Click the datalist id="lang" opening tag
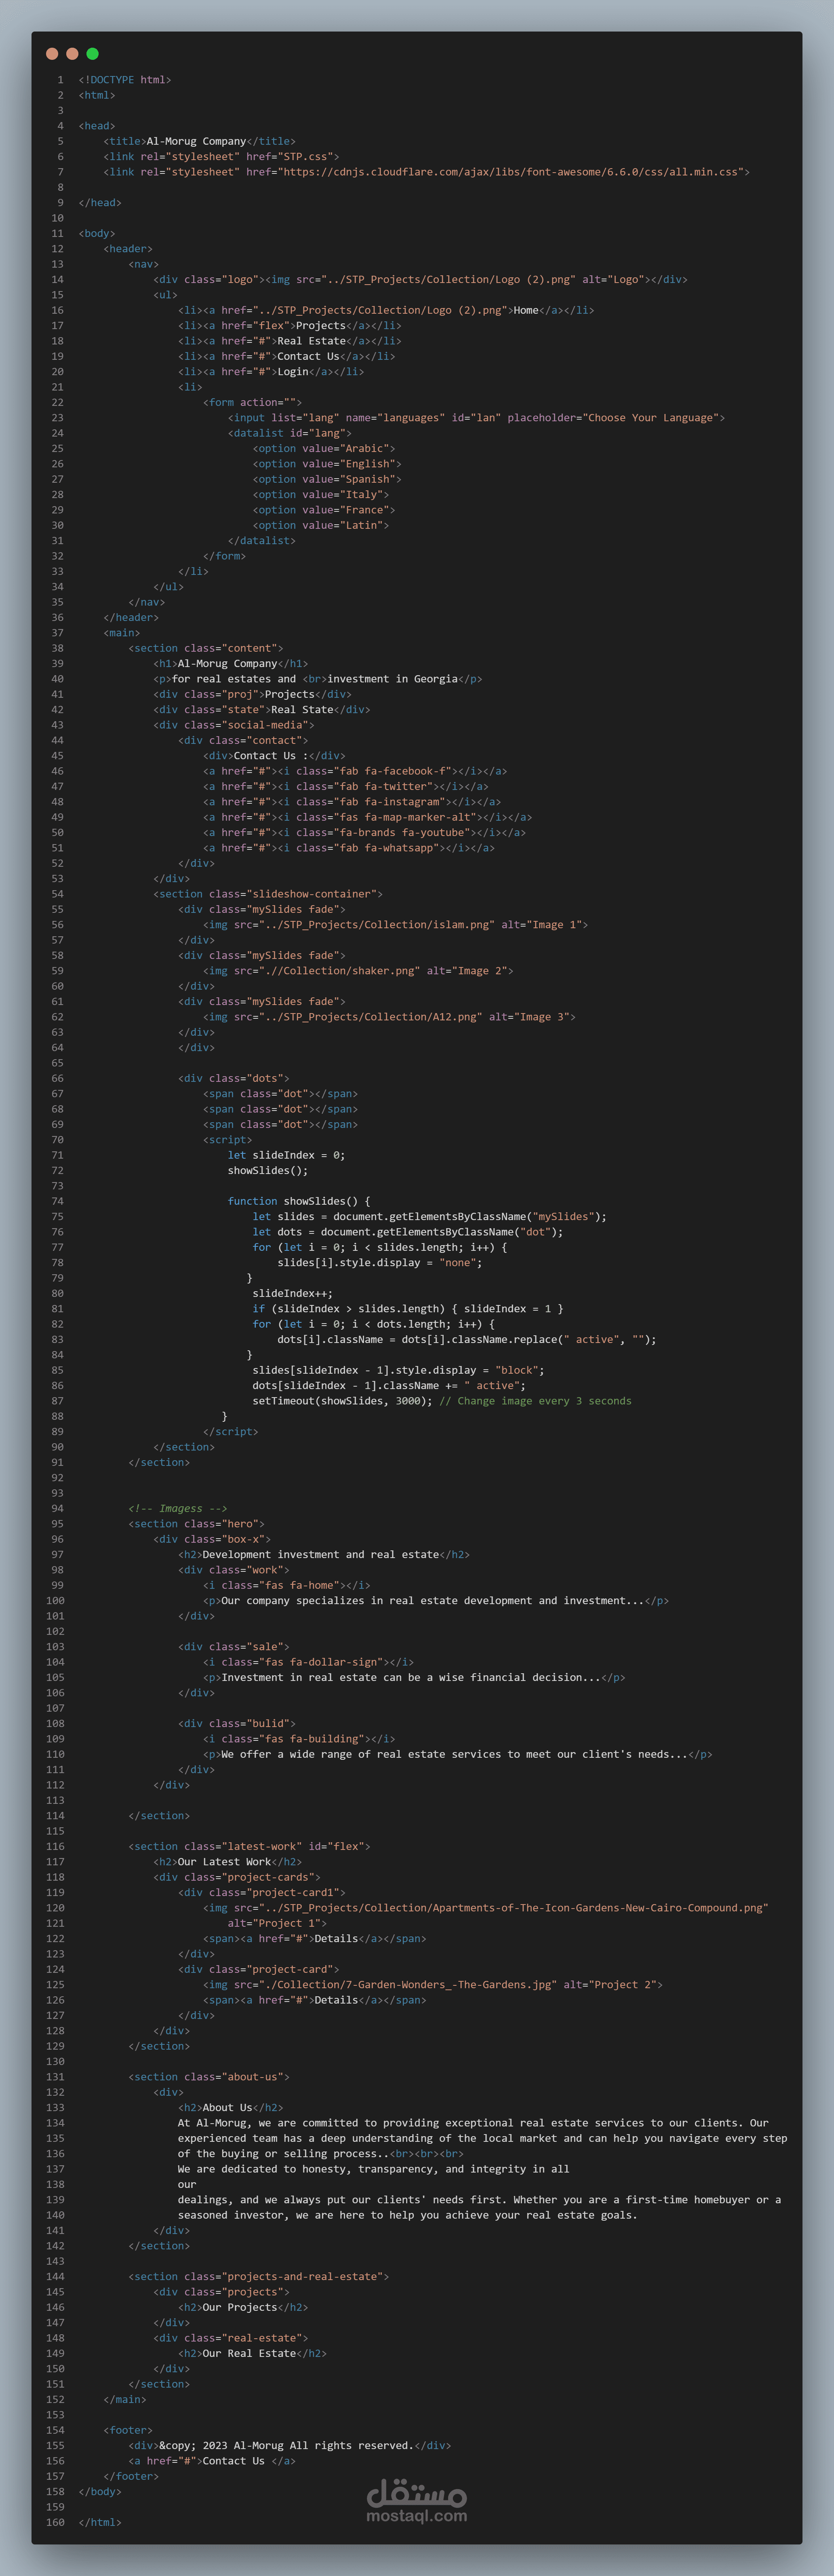Image resolution: width=834 pixels, height=2576 pixels. tap(290, 433)
